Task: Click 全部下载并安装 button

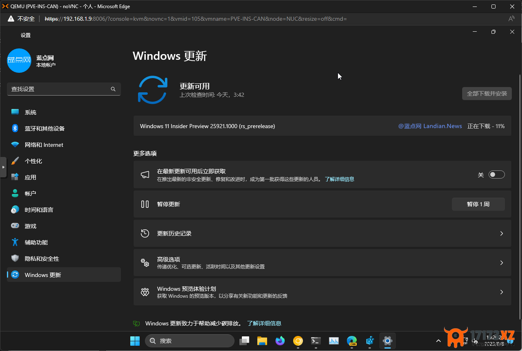Action: point(487,94)
